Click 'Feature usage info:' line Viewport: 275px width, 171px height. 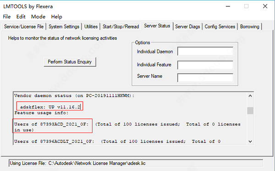tap(41, 113)
